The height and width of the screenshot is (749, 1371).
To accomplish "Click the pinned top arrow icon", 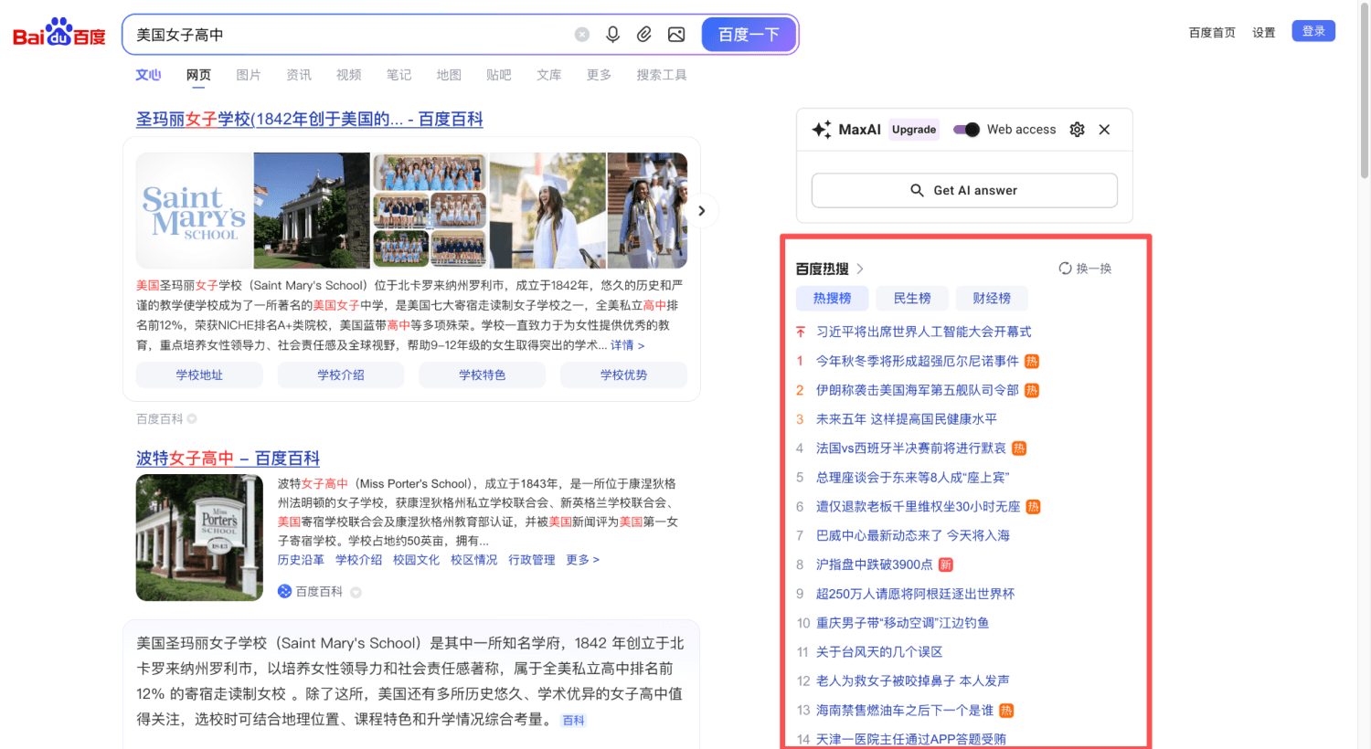I will (x=801, y=332).
